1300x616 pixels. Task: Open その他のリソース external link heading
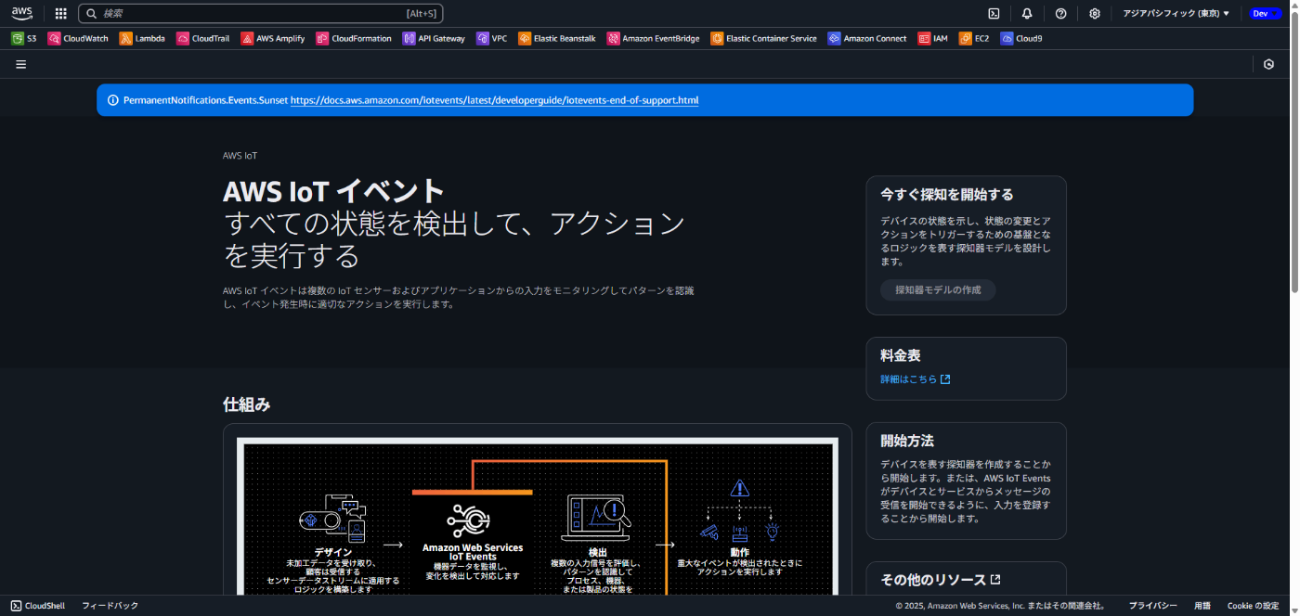[940, 580]
